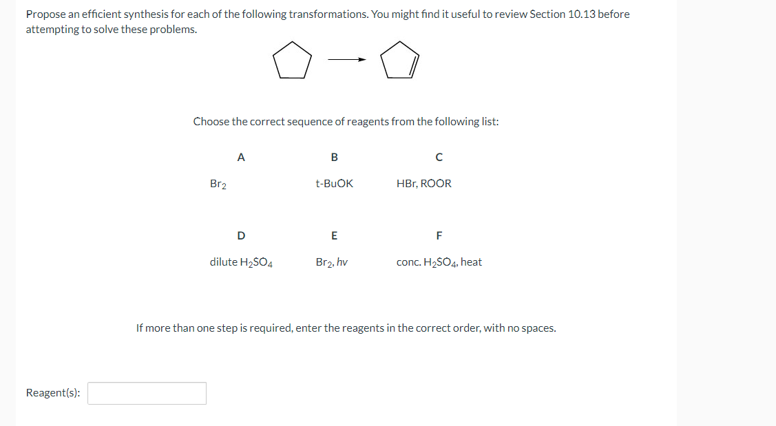Click the column header letter C
The height and width of the screenshot is (426, 776).
click(x=439, y=157)
